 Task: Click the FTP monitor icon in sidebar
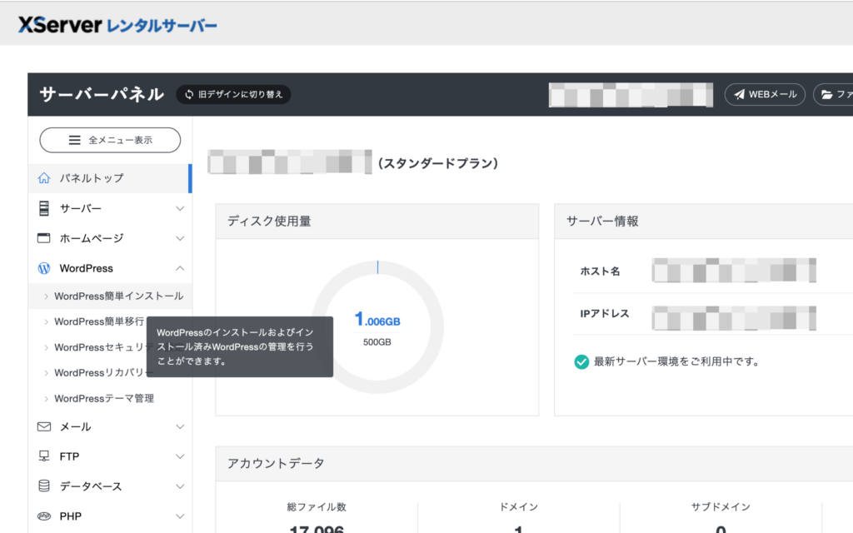[x=44, y=456]
